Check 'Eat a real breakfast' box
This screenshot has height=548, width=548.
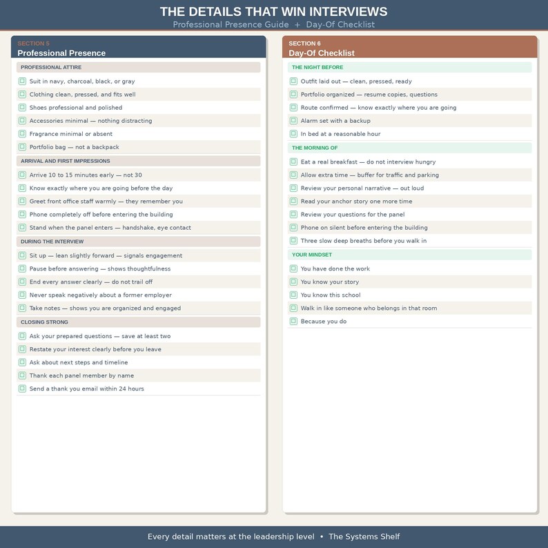[293, 162]
